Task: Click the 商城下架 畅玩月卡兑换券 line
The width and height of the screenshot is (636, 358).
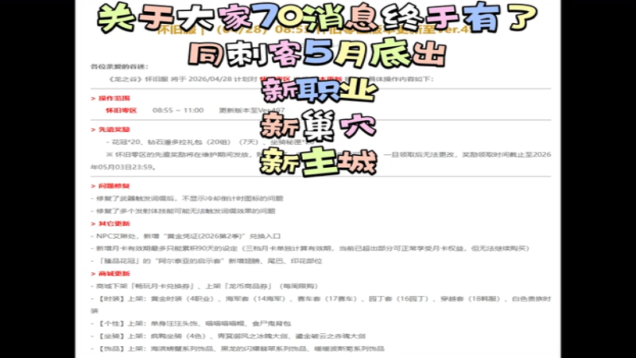Action: click(x=204, y=286)
